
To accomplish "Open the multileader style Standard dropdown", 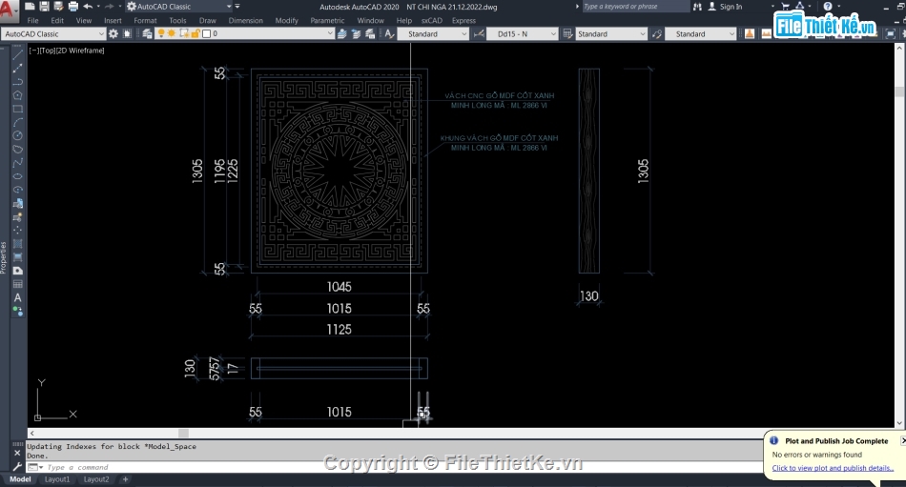I will [x=731, y=33].
